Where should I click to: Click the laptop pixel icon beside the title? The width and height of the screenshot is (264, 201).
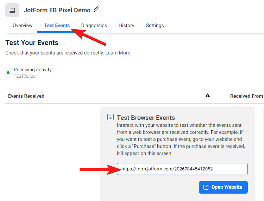tap(12, 10)
